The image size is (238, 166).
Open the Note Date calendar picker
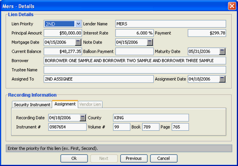point(150,42)
